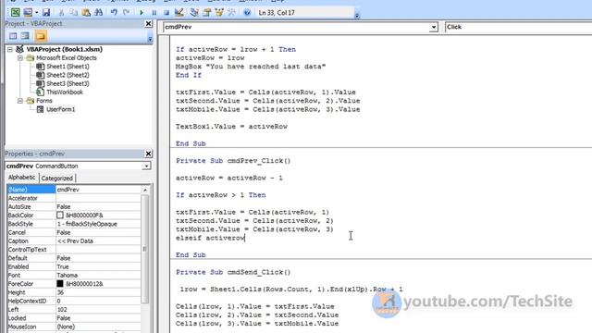592x333 pixels.
Task: Click 'If activeRow > 1 Then' line
Action: pos(220,195)
